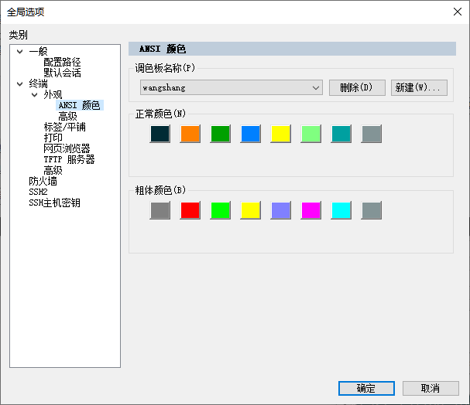Pick the dark navy normal color swatch

coord(160,134)
